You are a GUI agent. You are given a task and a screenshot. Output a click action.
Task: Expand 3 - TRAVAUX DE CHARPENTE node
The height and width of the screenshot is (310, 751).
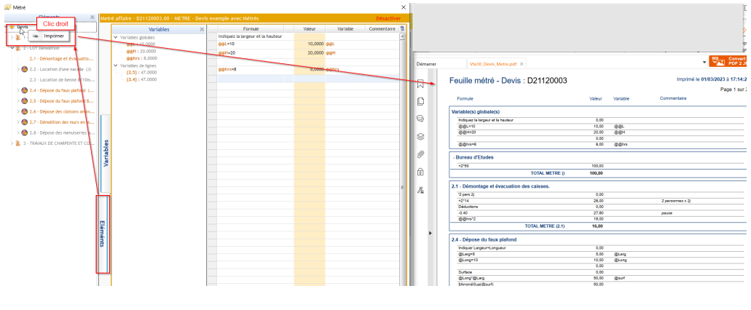click(x=11, y=143)
